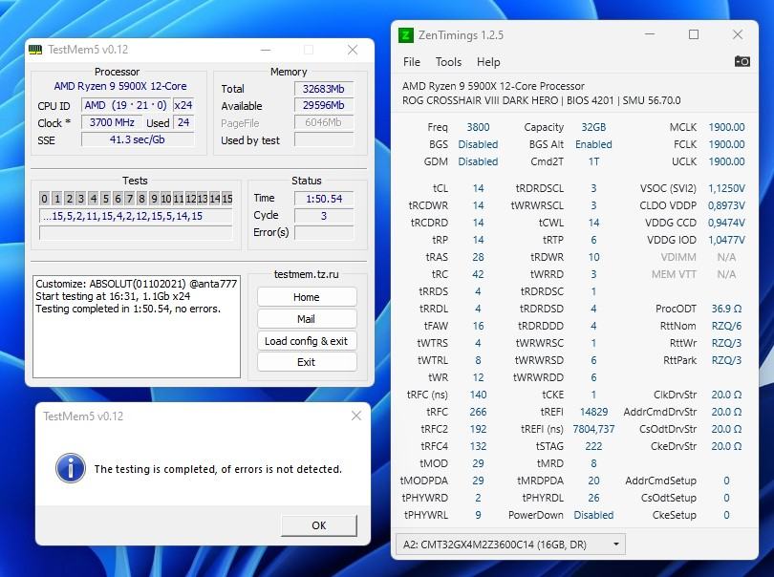The width and height of the screenshot is (774, 577).
Task: Open the ZenTimings File menu
Action: click(412, 62)
